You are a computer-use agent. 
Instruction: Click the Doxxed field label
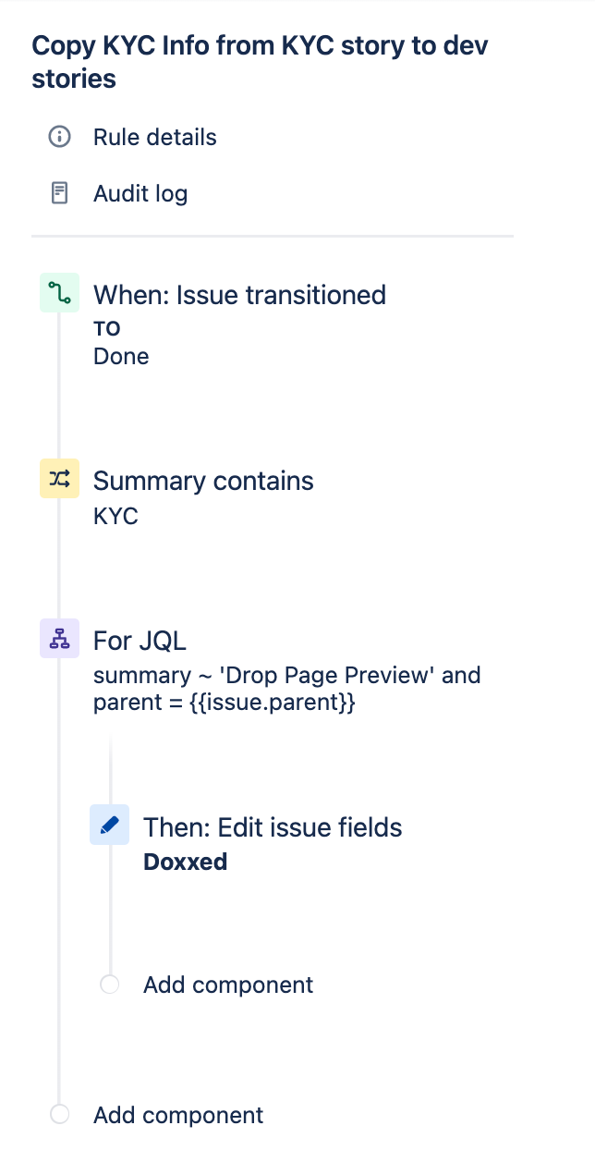coord(185,862)
